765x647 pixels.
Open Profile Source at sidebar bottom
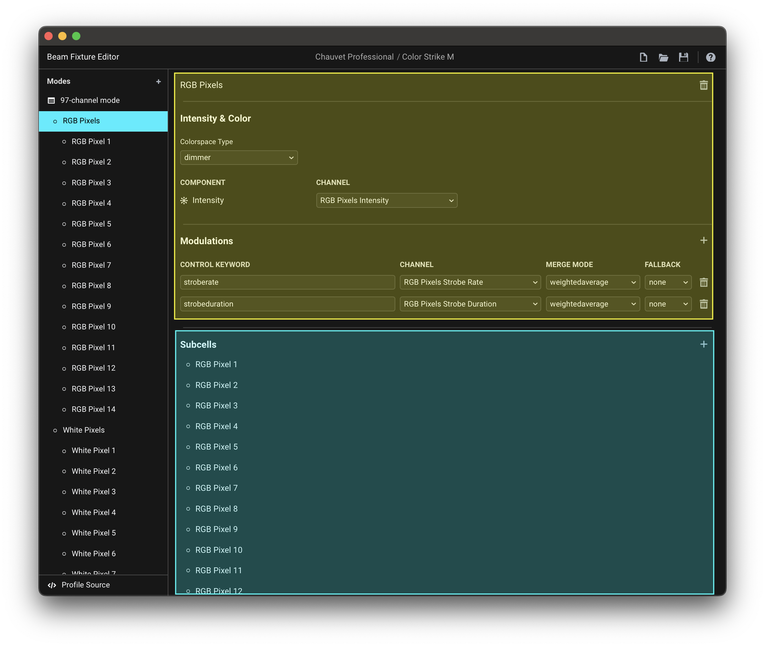(104, 585)
